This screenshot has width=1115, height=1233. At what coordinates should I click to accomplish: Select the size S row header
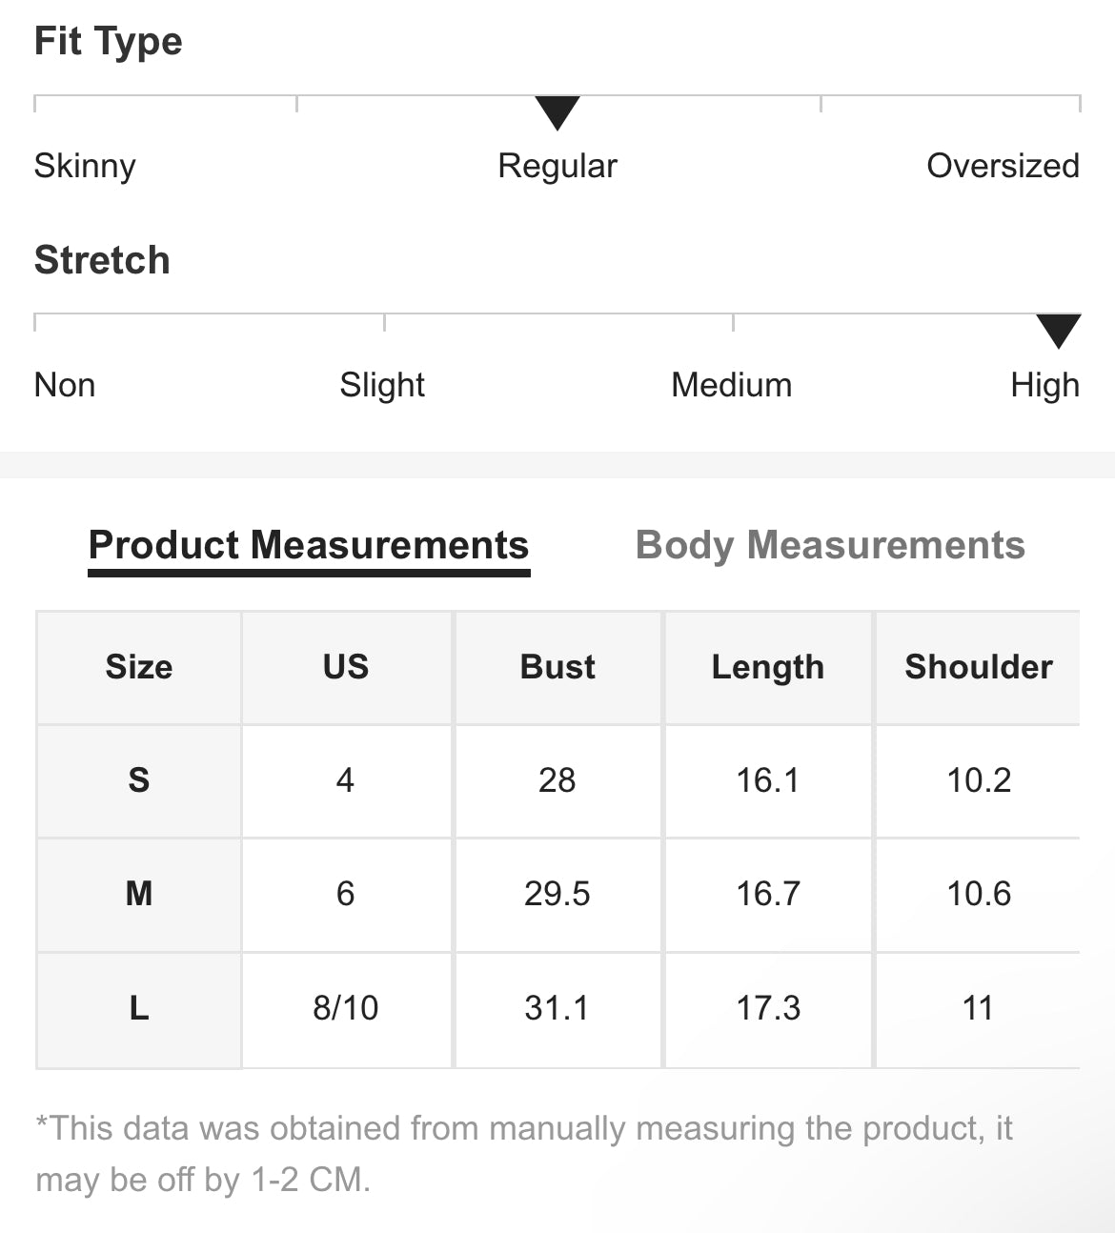tap(139, 780)
